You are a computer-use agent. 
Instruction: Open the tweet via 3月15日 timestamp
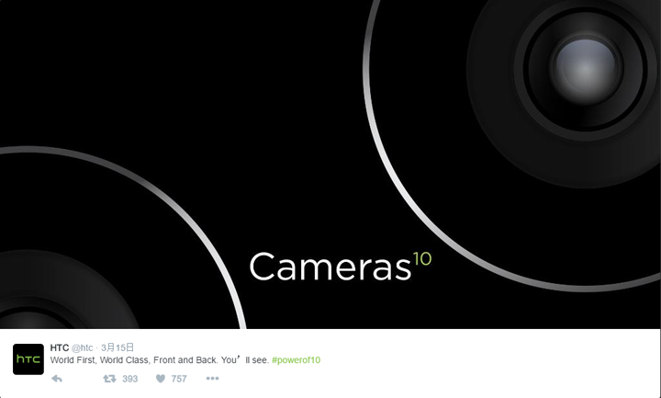point(118,347)
